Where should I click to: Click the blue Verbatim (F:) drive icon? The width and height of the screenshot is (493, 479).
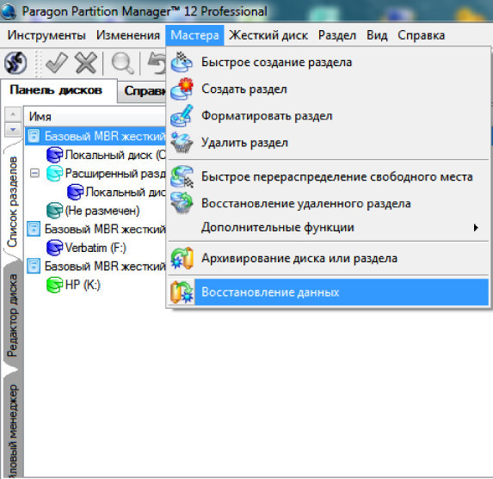54,248
